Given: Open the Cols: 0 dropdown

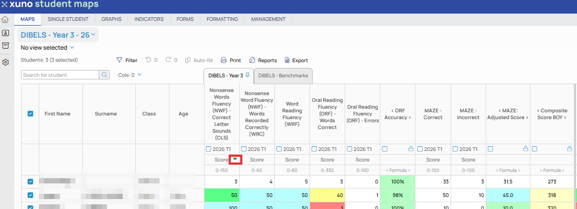Looking at the screenshot, I should 130,75.
